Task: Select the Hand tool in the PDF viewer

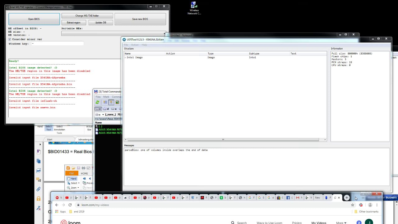Action: point(40,127)
